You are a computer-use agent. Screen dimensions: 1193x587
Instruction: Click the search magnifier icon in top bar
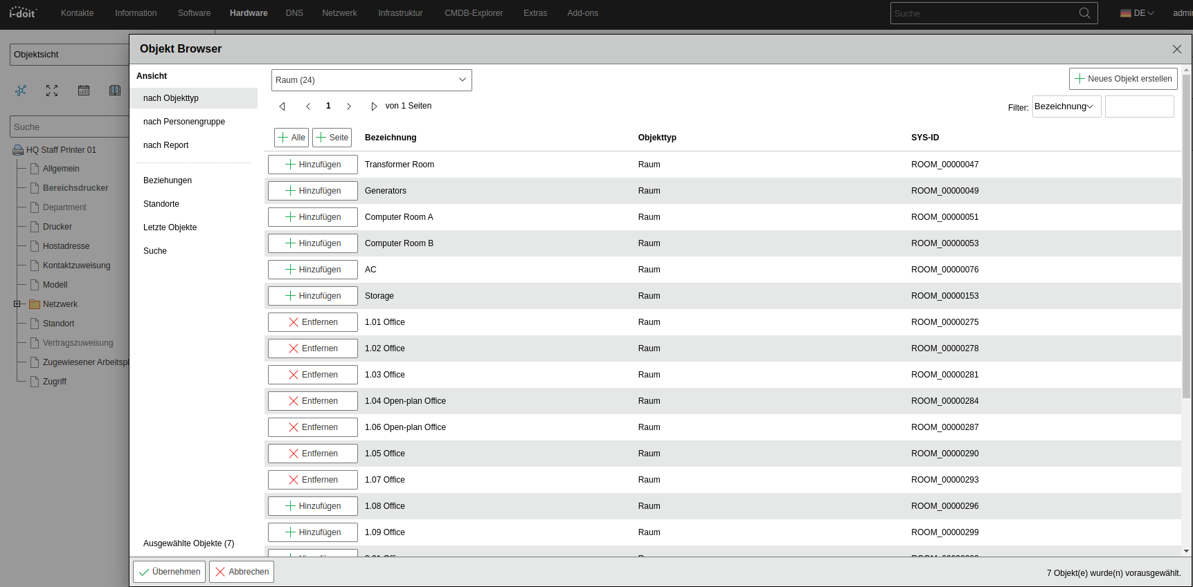[x=1084, y=13]
